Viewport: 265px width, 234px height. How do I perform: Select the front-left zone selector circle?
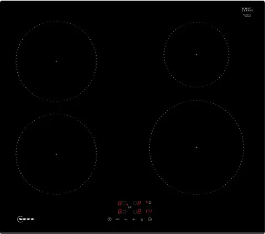point(124,211)
